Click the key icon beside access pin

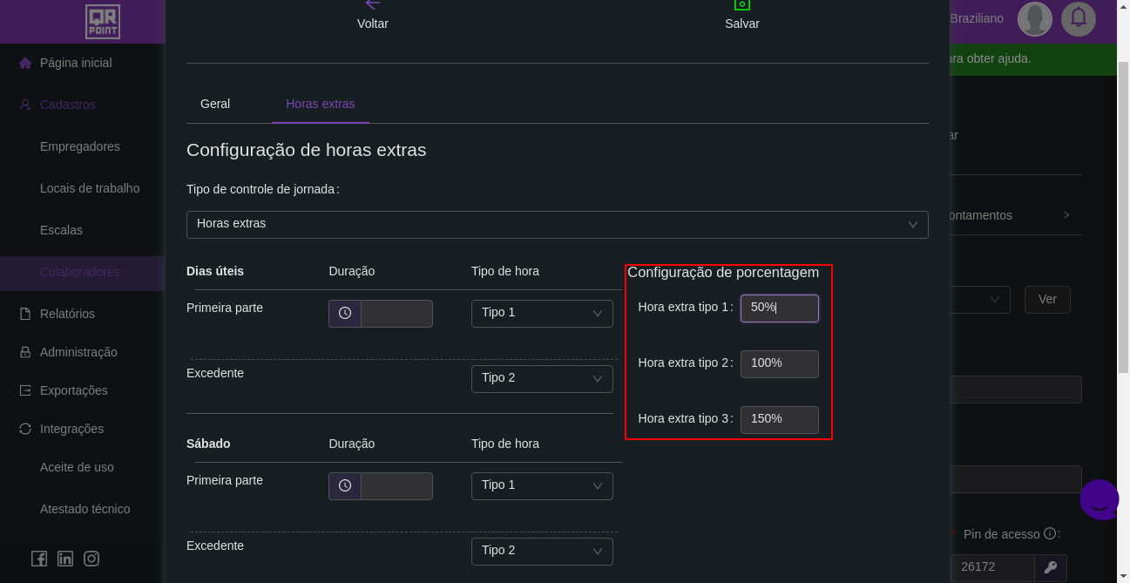pos(1050,567)
